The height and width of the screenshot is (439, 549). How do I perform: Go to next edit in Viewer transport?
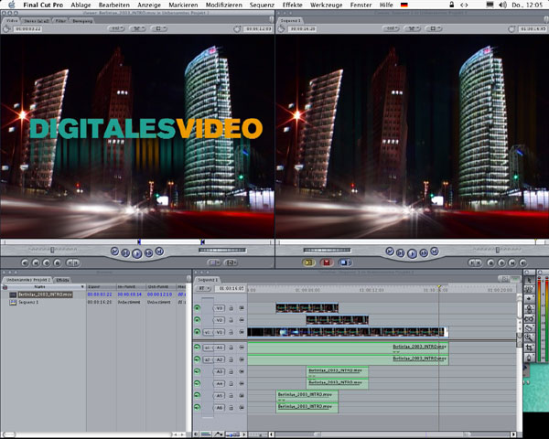159,251
